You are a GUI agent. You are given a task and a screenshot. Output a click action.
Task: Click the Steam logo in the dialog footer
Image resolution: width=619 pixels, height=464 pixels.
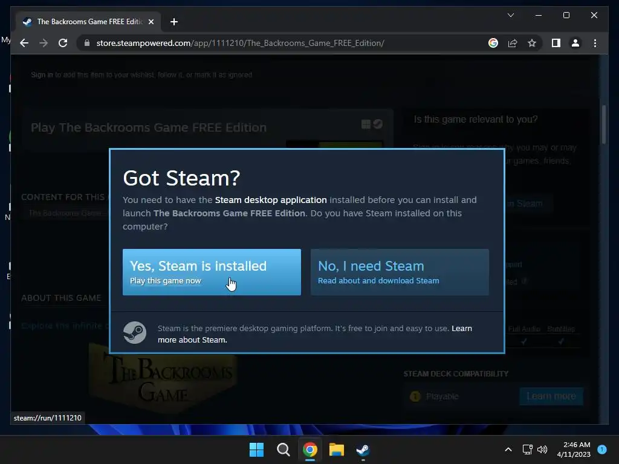[135, 333]
